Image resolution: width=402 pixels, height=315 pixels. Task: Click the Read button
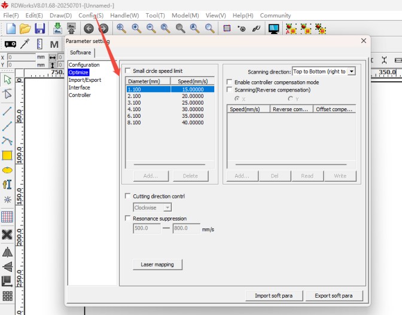point(307,176)
